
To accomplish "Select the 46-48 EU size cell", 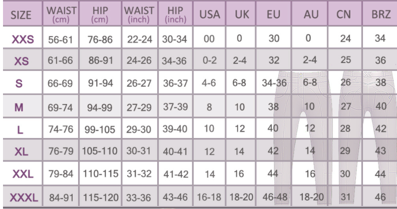I will [x=273, y=197].
